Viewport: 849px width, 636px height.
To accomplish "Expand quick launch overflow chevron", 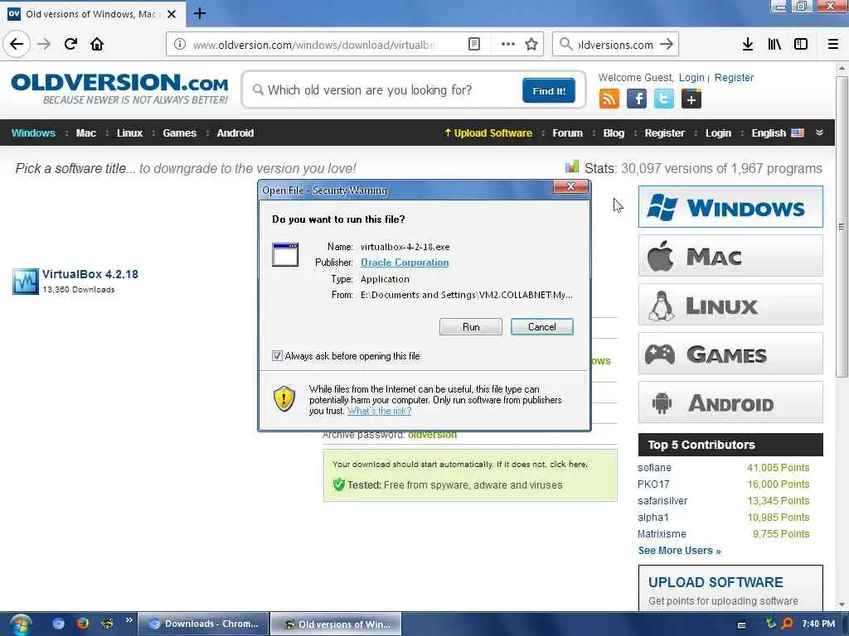I will coord(129,620).
